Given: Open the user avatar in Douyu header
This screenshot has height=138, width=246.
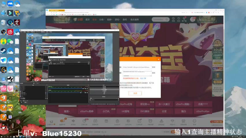Looking at the screenshot, I should (193, 19).
